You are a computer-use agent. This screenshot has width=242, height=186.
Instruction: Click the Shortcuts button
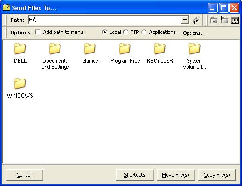pos(135,175)
